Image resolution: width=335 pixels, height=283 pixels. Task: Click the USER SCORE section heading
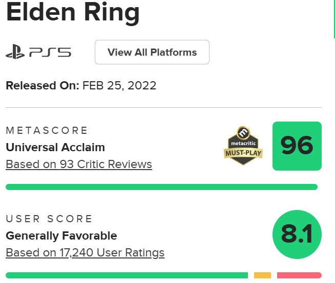click(49, 219)
